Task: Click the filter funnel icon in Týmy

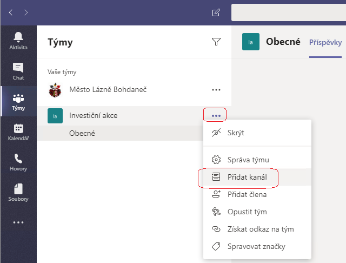Action: [216, 42]
